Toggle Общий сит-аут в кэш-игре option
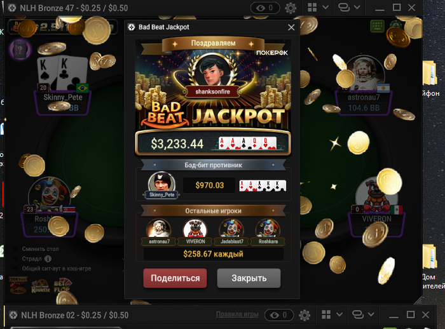Image resolution: width=445 pixels, height=329 pixels. [x=16, y=268]
